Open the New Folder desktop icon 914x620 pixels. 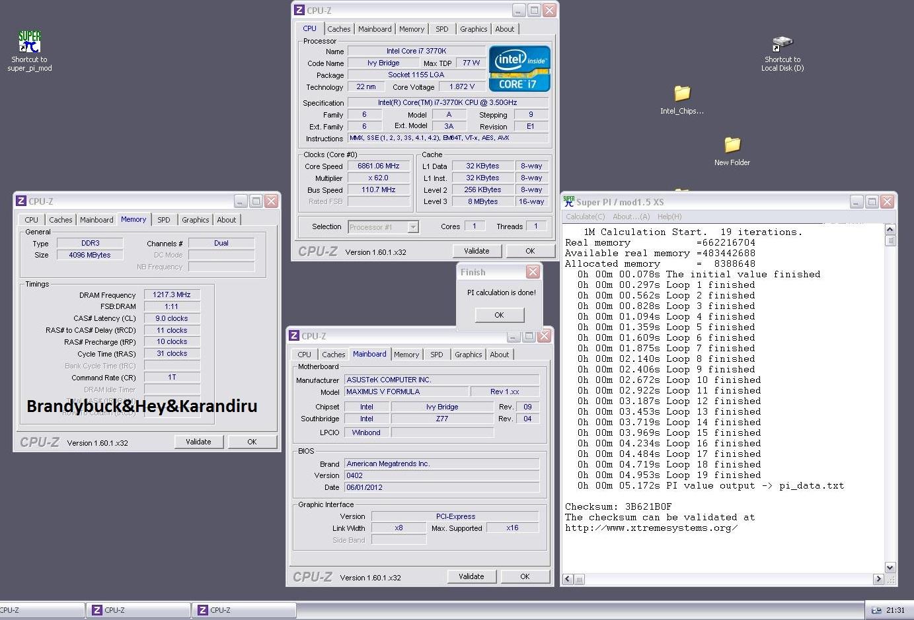pos(732,145)
